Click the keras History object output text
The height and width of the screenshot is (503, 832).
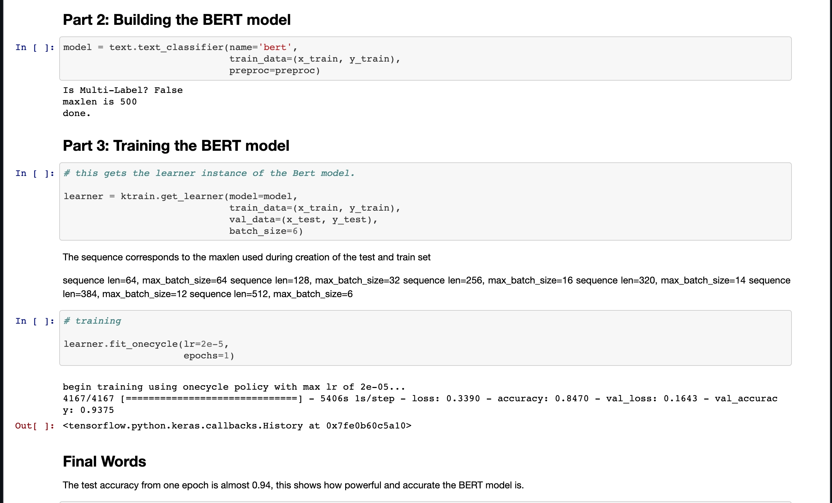tap(237, 426)
